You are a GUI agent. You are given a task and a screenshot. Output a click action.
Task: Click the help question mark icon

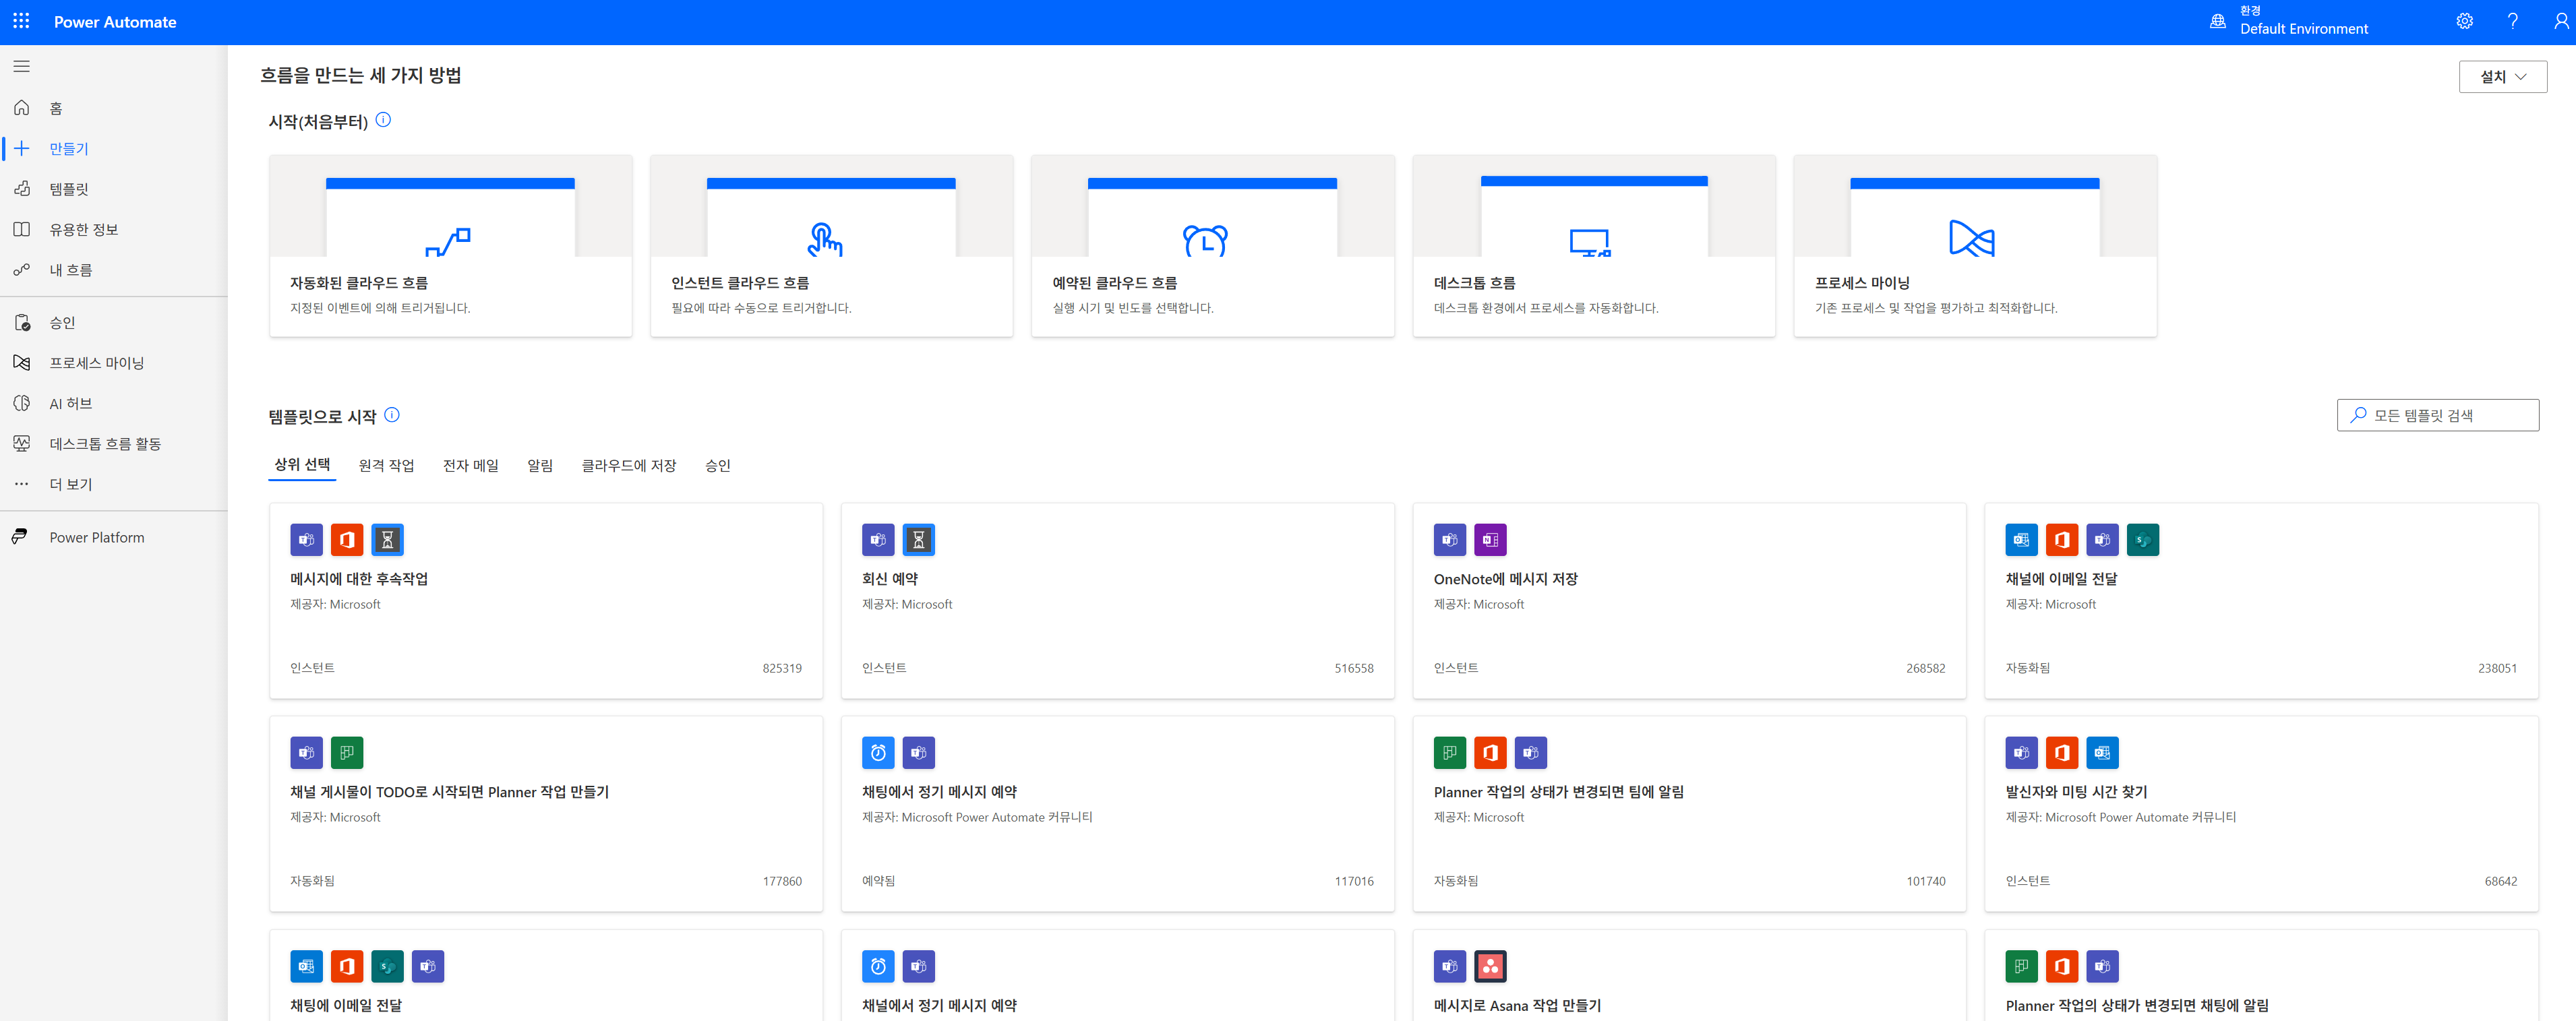pos(2512,21)
